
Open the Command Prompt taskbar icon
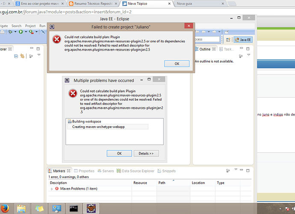pos(74,208)
